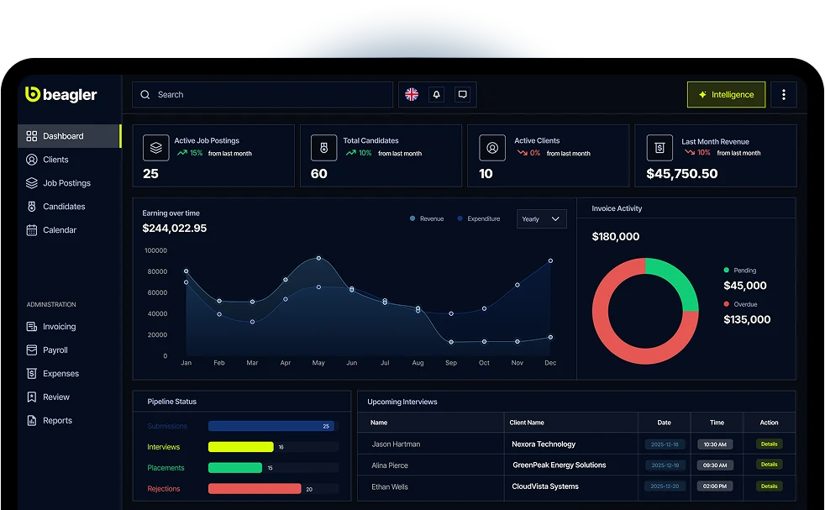Click the Expenses dollar icon in sidebar
Image resolution: width=825 pixels, height=510 pixels.
(x=32, y=374)
